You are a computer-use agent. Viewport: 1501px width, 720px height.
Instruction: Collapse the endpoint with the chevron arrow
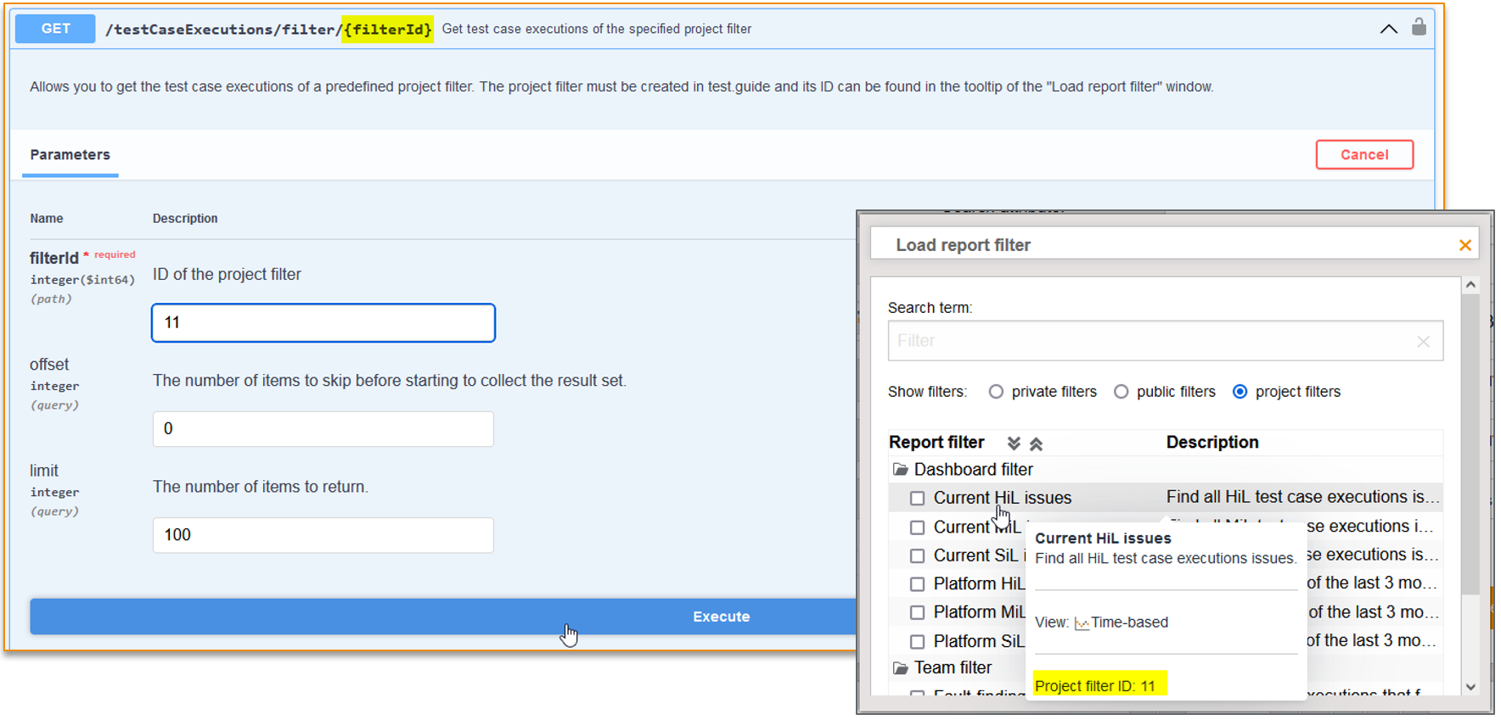[x=1388, y=29]
